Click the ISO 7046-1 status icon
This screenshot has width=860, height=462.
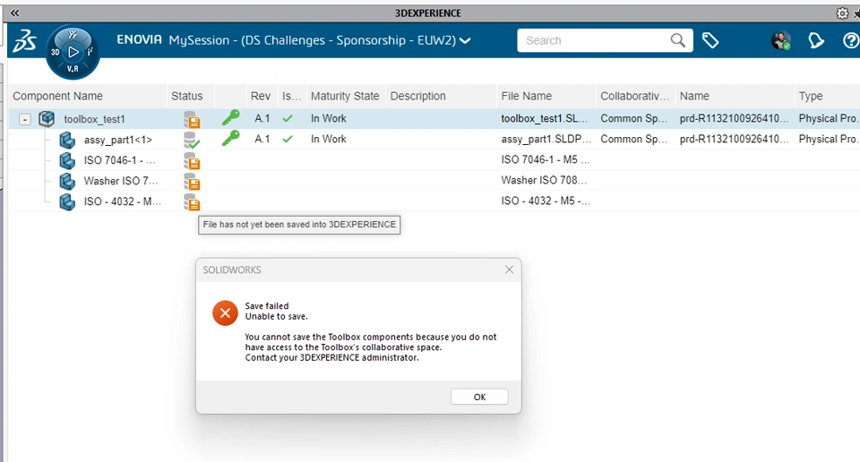tap(192, 160)
